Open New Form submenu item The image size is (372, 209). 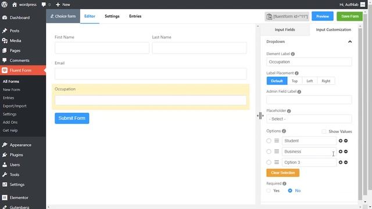pos(12,89)
